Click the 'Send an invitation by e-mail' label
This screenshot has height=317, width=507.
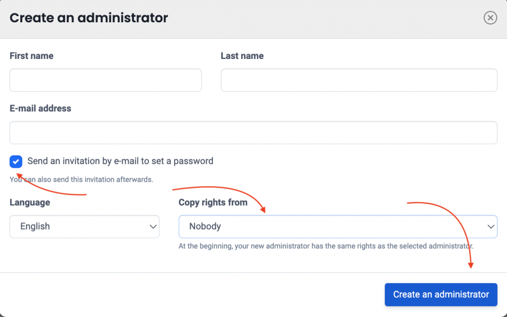(120, 161)
